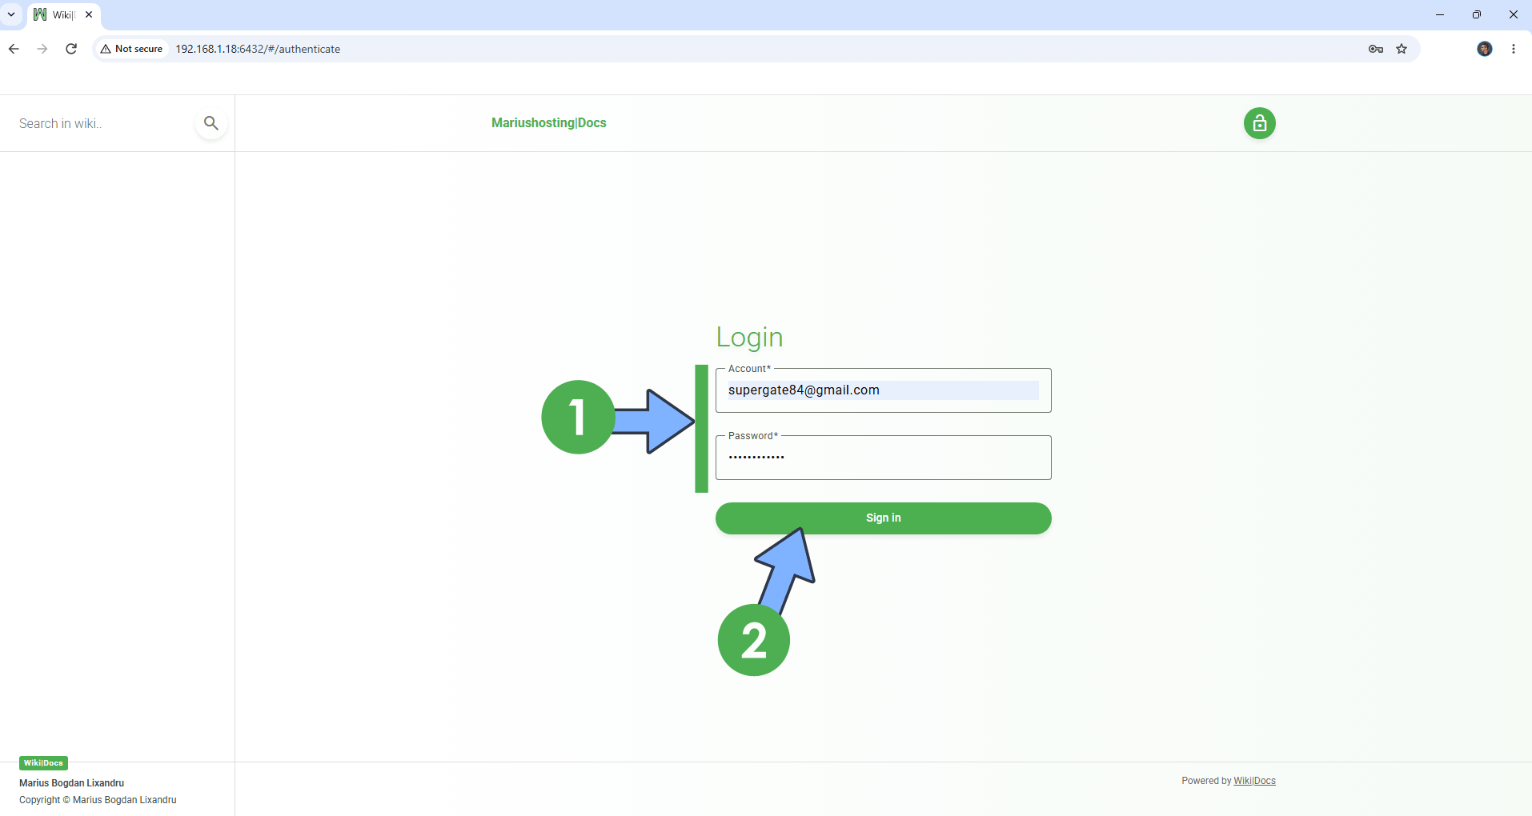
Task: Click the Sign in button
Action: (883, 518)
